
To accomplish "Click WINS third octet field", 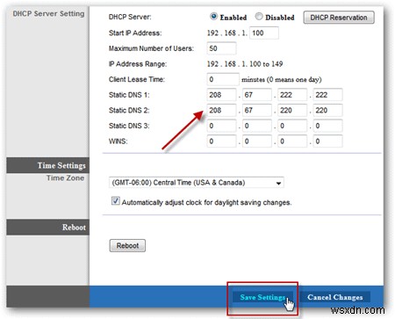I will pyautogui.click(x=292, y=141).
